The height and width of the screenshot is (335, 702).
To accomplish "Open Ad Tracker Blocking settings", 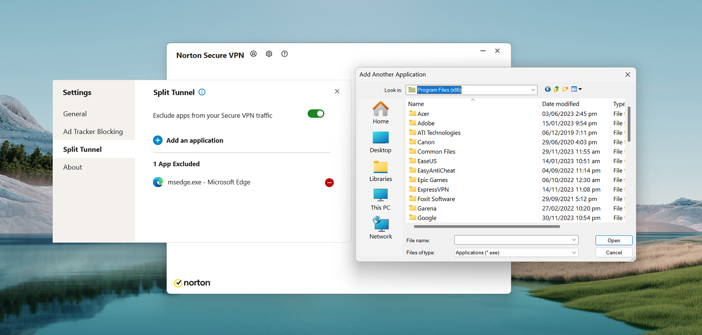I will click(93, 132).
